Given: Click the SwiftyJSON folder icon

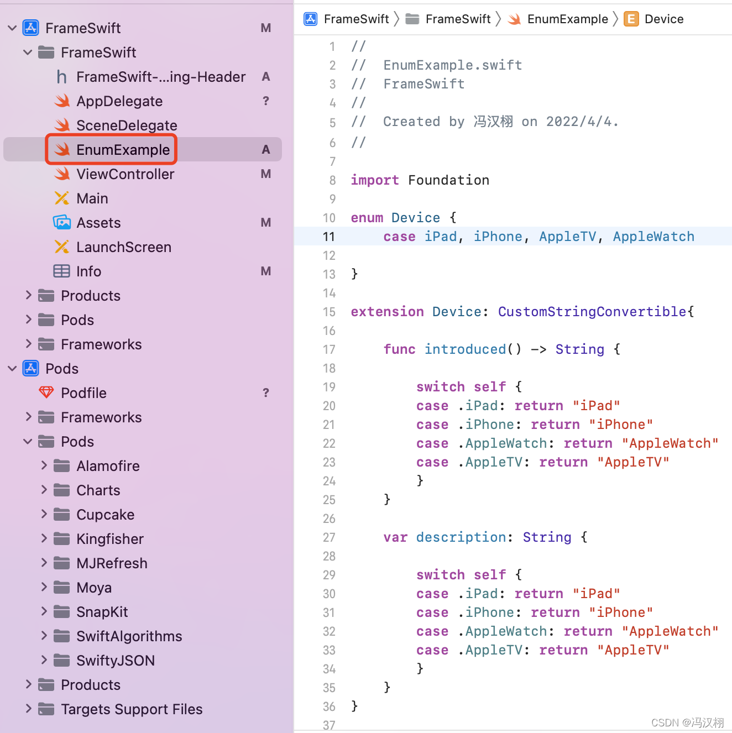Looking at the screenshot, I should coord(61,660).
